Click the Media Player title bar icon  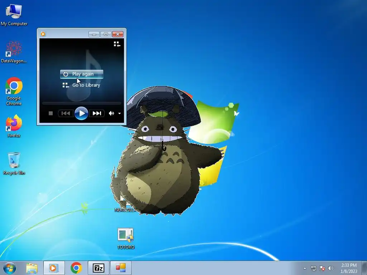click(43, 34)
